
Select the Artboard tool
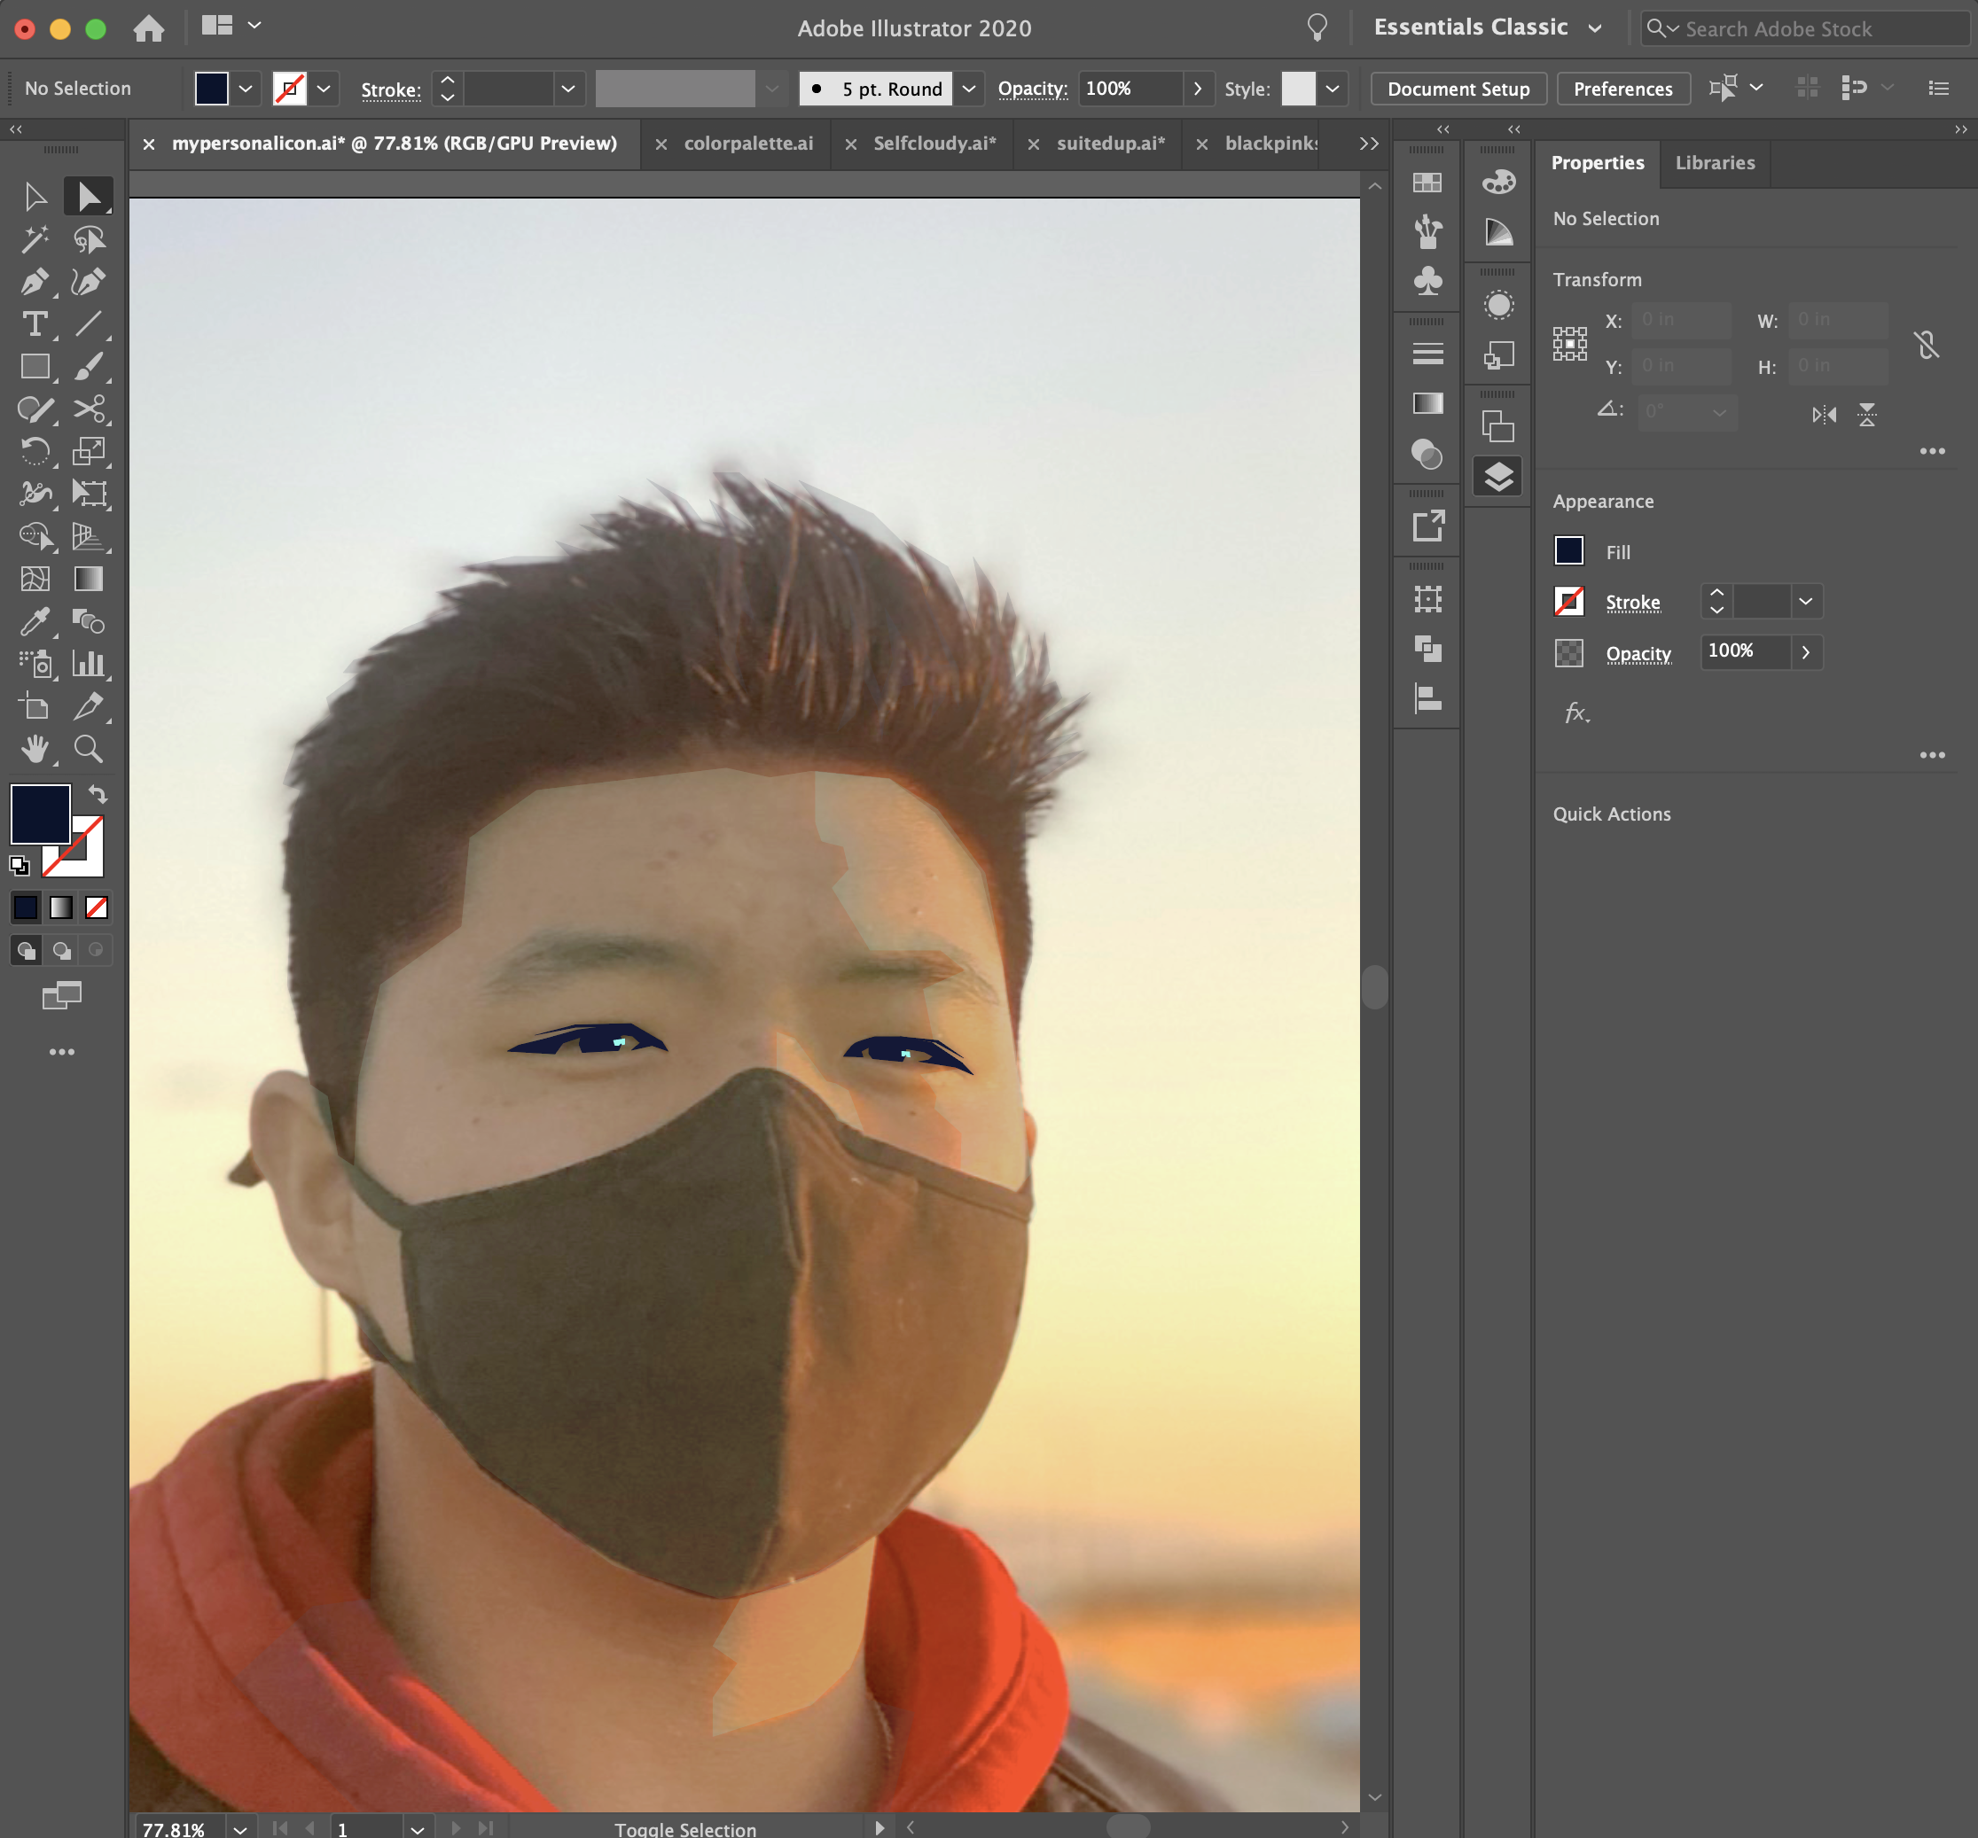pyautogui.click(x=35, y=706)
